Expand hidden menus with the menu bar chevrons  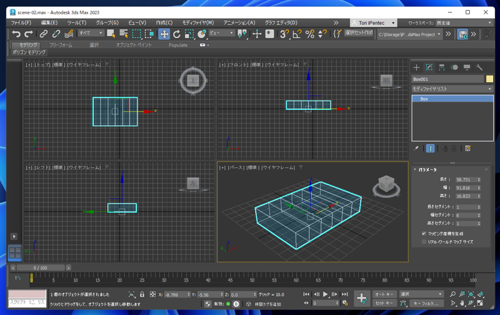336,23
